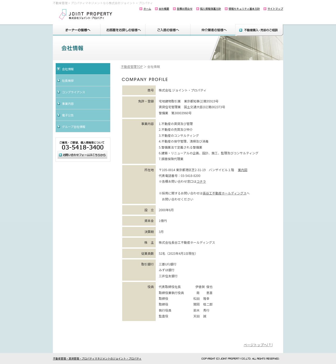
Task: Click text 代表取締役社長 in 役員 row
Action: coord(170,287)
